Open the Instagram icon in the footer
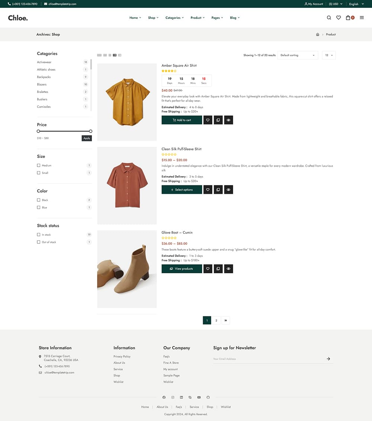Image resolution: width=372 pixels, height=421 pixels. (x=173, y=397)
